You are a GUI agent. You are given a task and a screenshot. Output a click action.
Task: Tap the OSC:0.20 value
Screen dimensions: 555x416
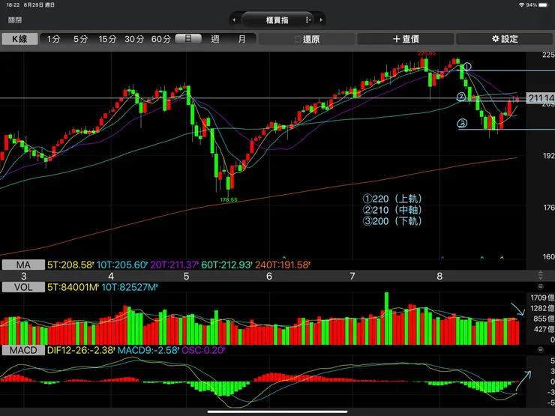202,350
